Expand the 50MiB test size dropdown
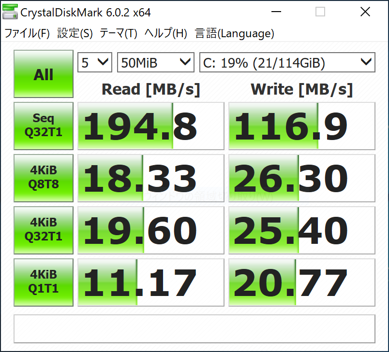389x352 pixels. pos(155,62)
